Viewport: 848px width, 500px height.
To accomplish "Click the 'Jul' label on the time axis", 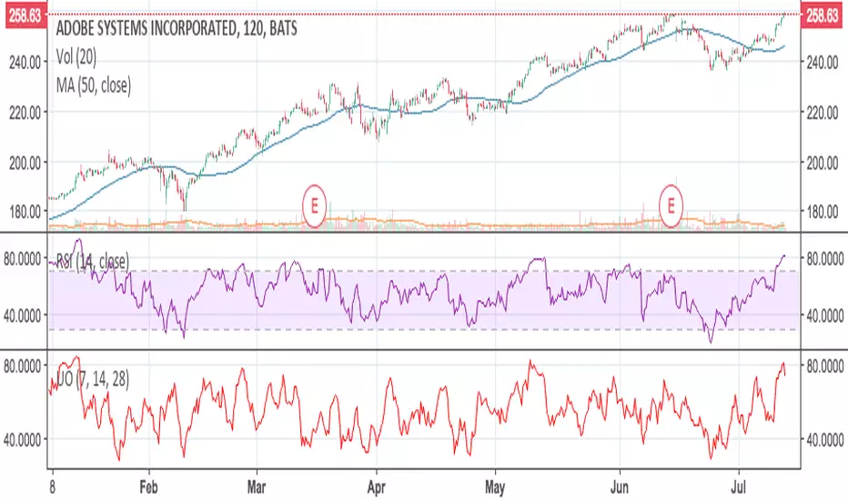I will pos(738,487).
